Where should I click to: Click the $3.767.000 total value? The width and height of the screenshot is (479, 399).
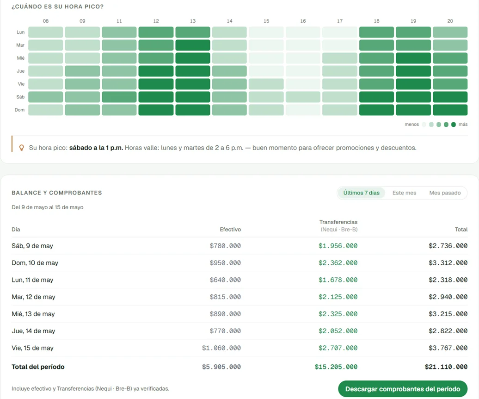point(448,348)
